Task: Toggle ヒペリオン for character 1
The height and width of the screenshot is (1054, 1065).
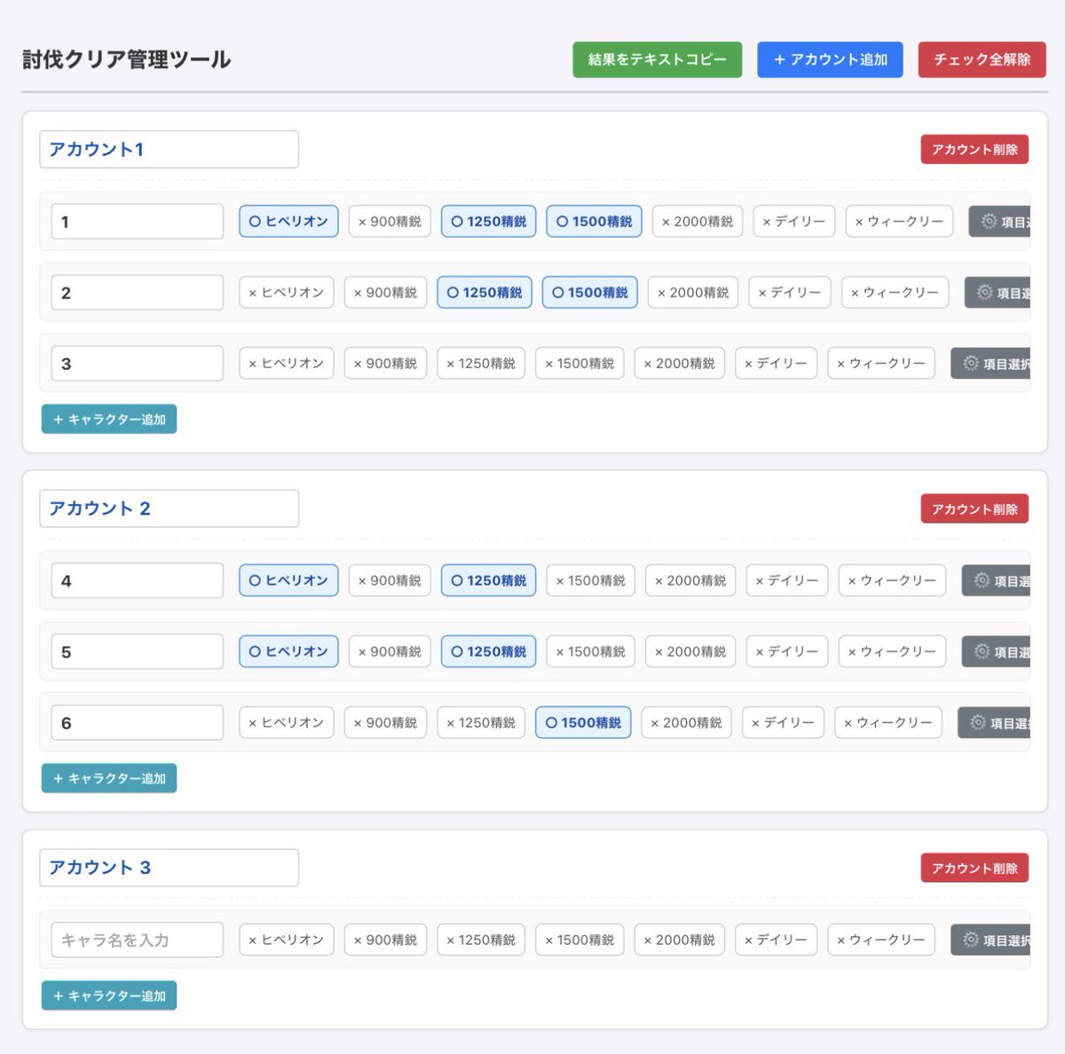Action: pyautogui.click(x=288, y=221)
